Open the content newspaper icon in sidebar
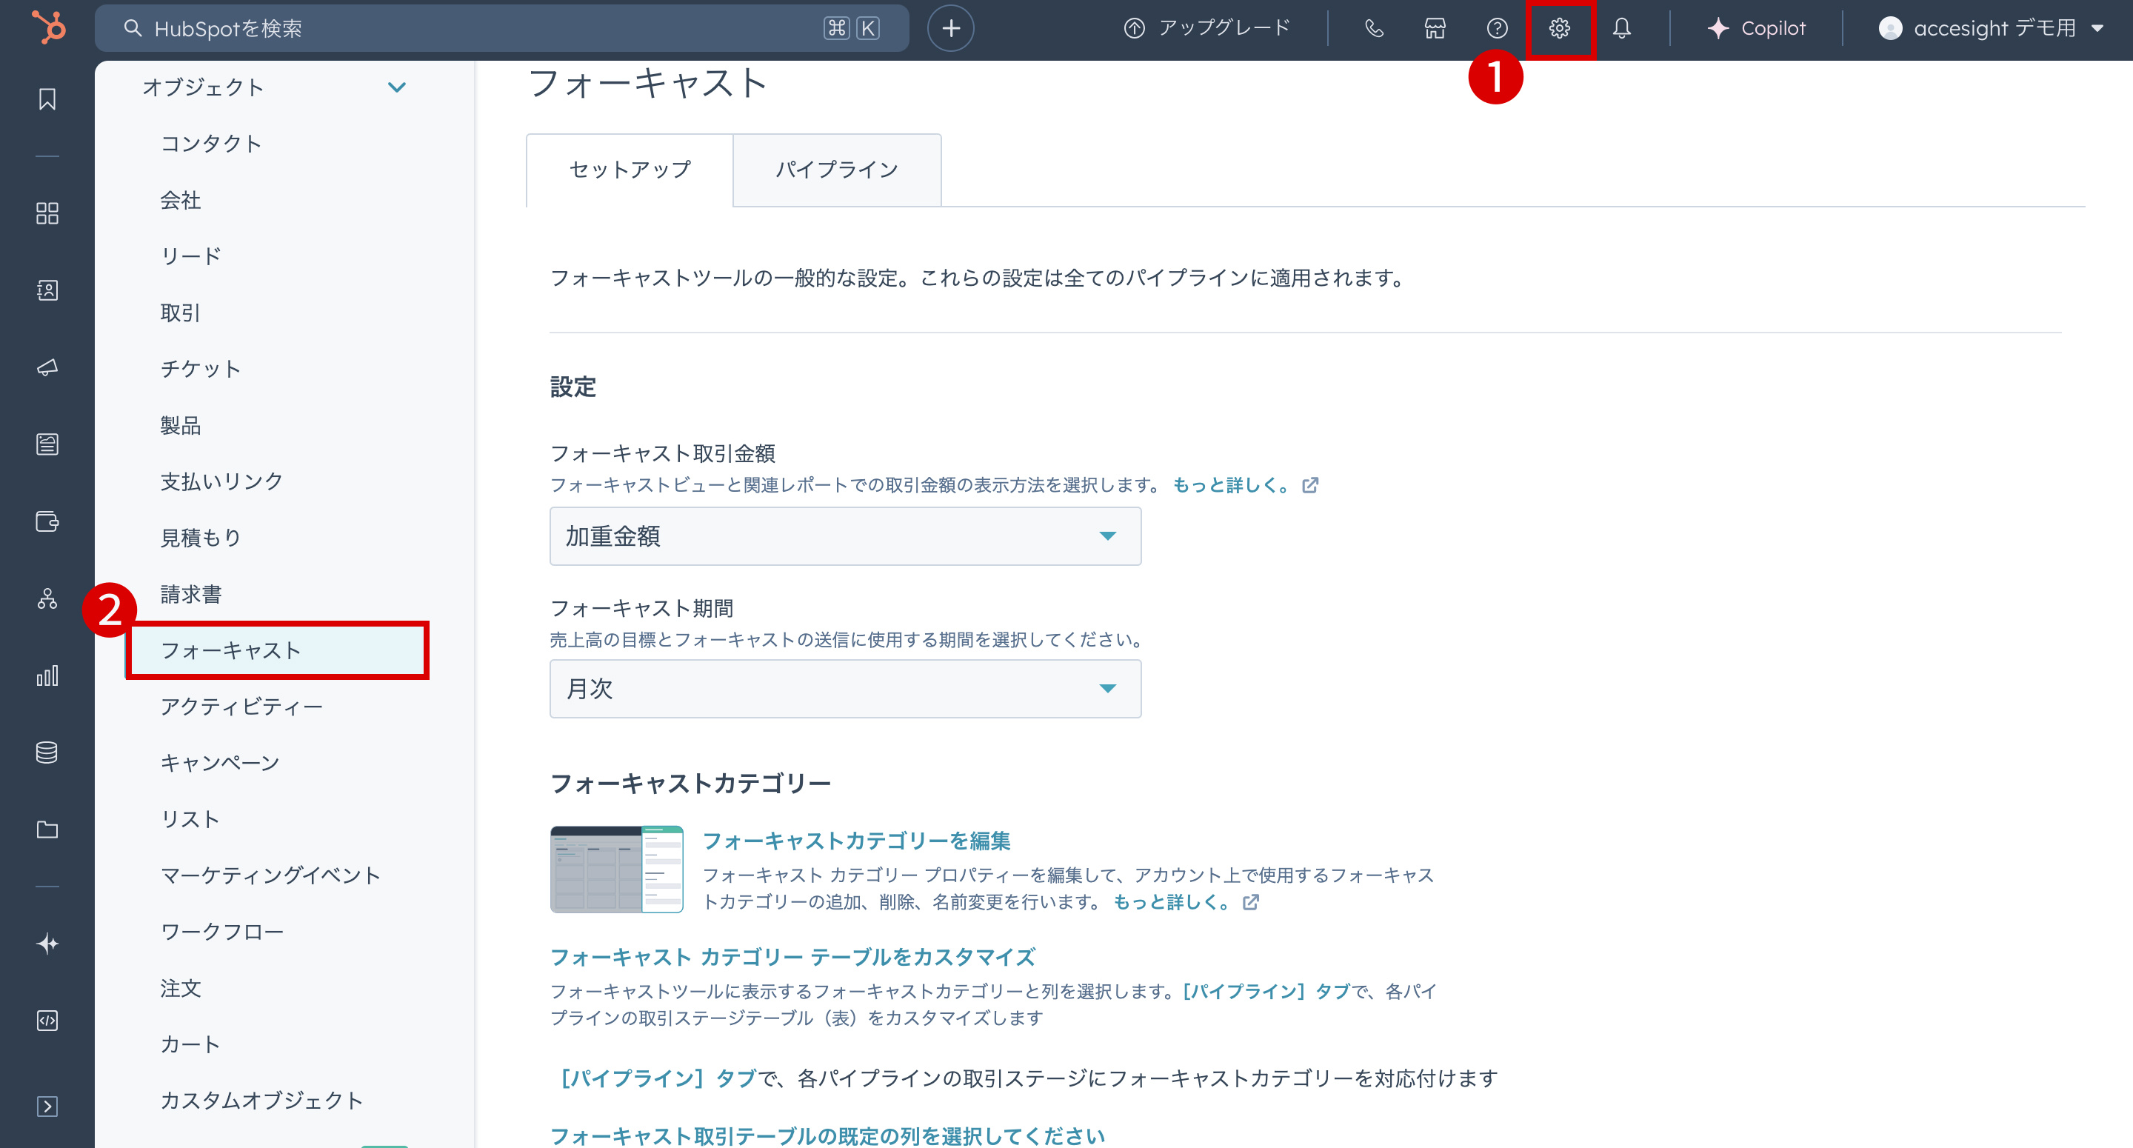The width and height of the screenshot is (2133, 1148). click(47, 444)
